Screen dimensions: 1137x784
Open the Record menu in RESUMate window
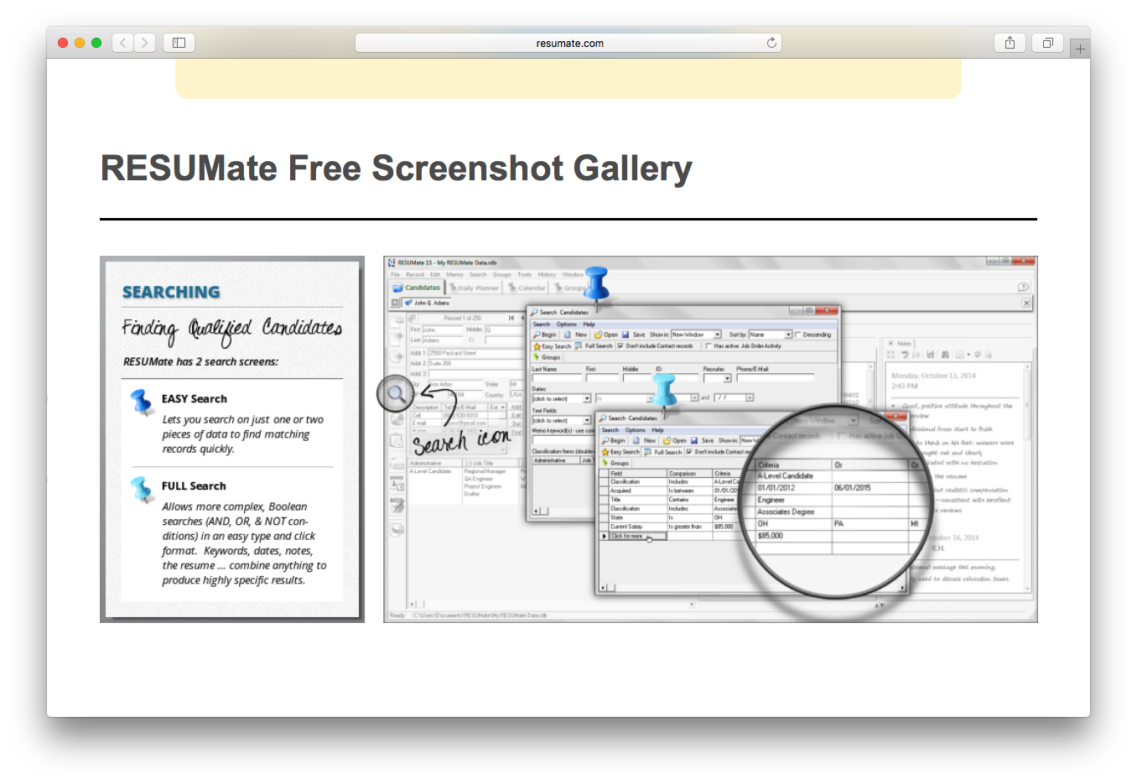(x=415, y=274)
